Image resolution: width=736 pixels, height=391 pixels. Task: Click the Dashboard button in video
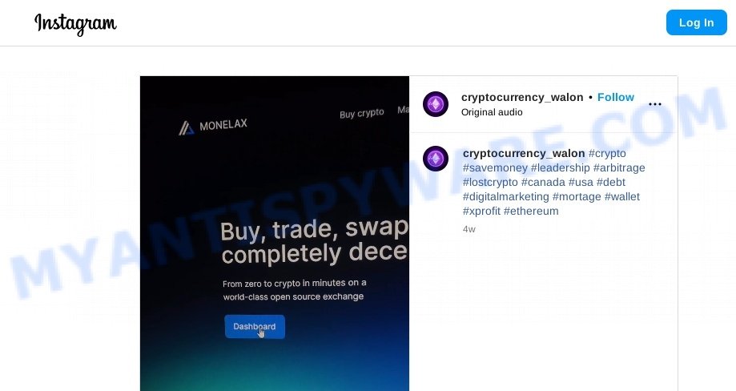coord(255,327)
